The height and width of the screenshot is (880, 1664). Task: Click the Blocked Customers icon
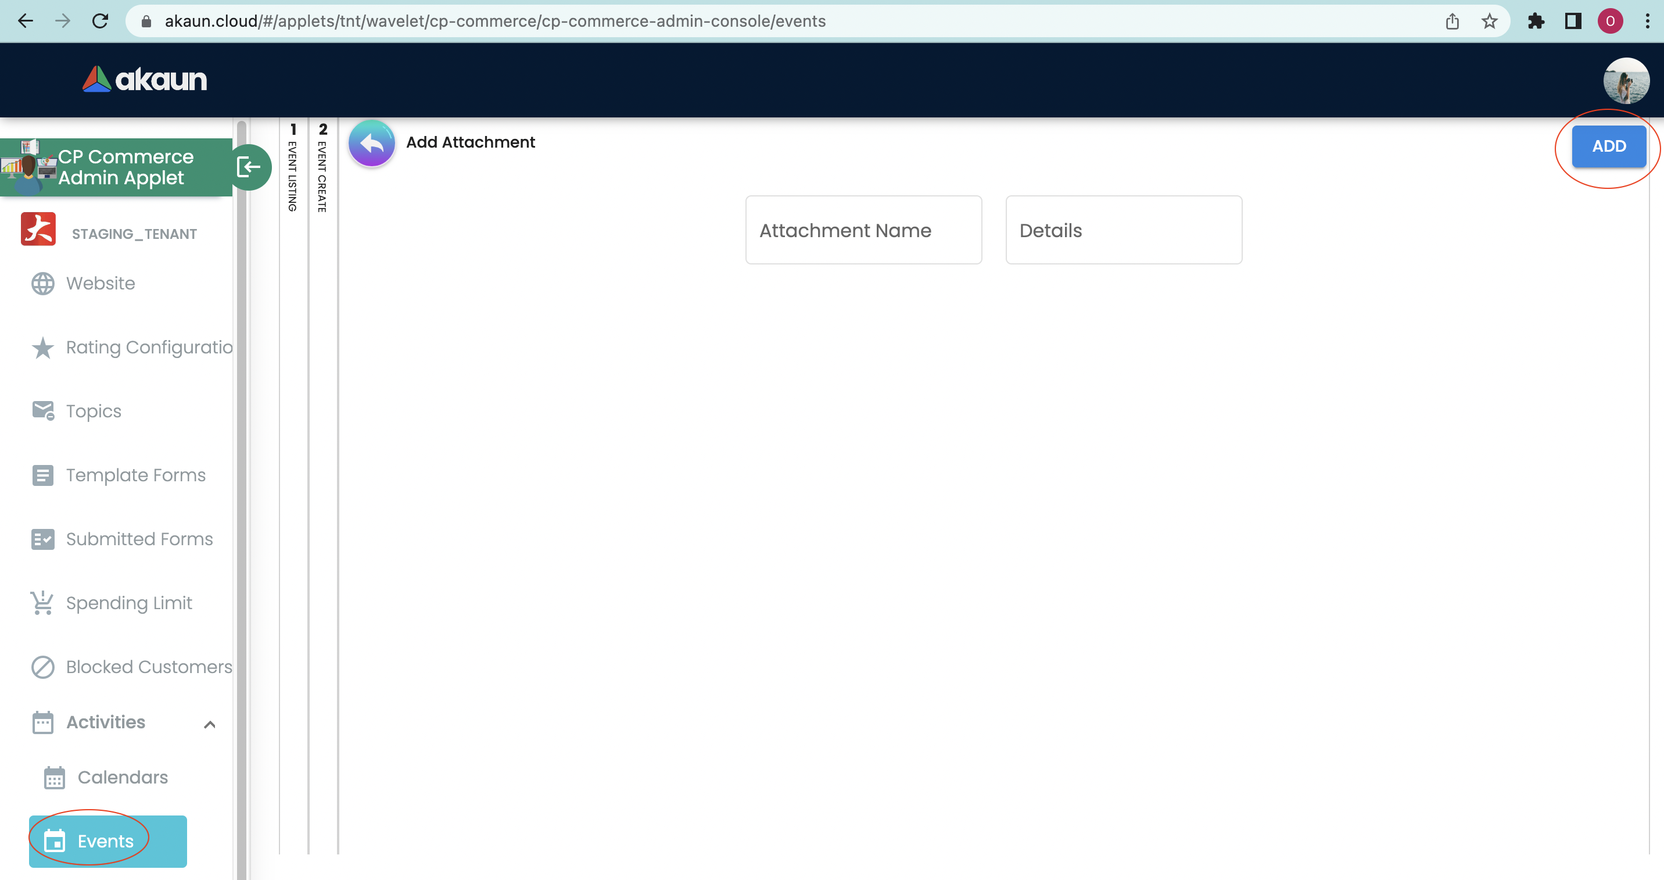point(42,667)
